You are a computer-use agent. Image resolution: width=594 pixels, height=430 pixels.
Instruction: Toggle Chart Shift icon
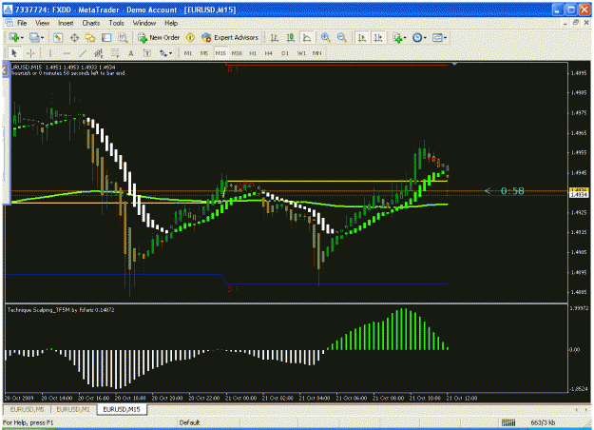tap(378, 37)
